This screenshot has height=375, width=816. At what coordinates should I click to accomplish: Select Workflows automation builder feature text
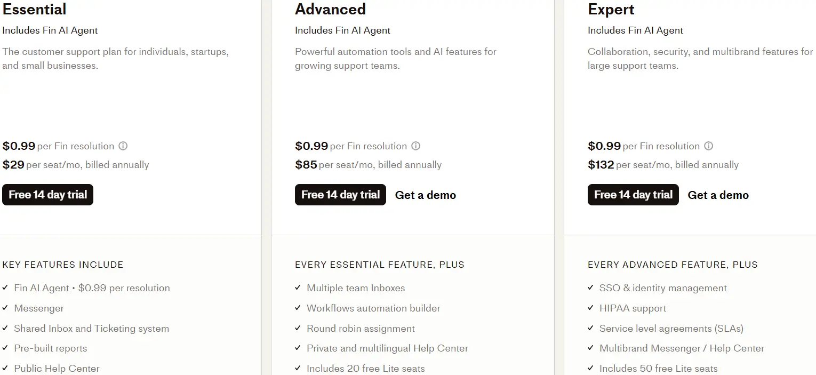point(373,308)
